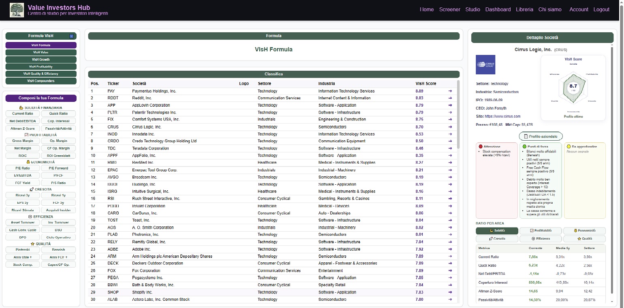
Task: Switch ratios to the Crescita area
Action: click(x=497, y=239)
